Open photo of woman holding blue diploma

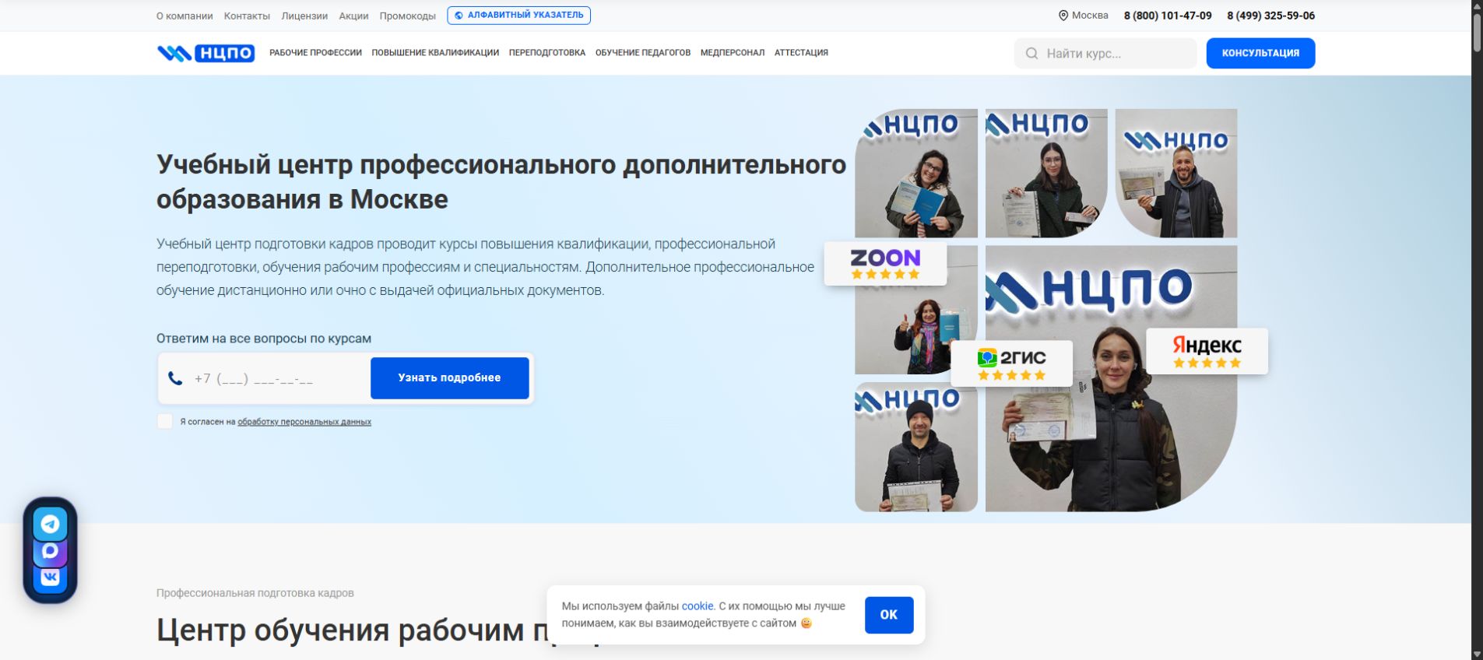pyautogui.click(x=916, y=173)
